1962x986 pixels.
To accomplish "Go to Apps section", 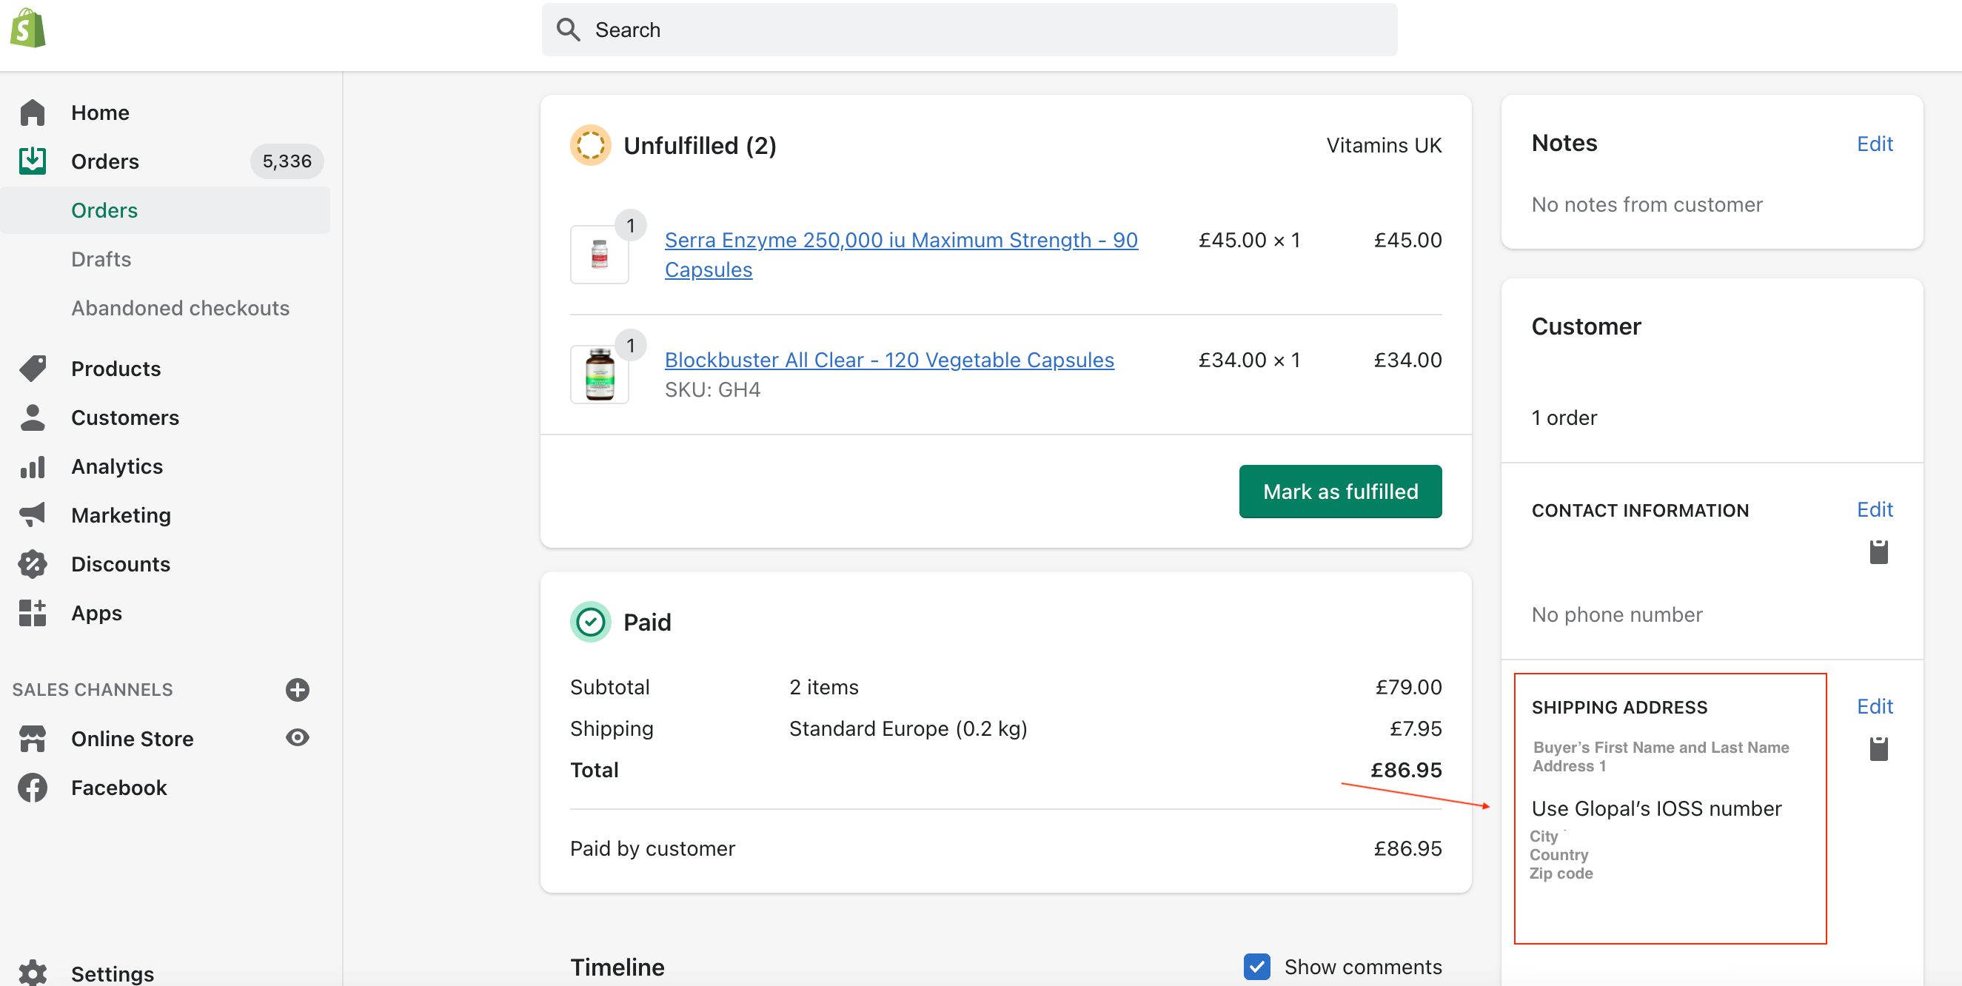I will point(97,613).
